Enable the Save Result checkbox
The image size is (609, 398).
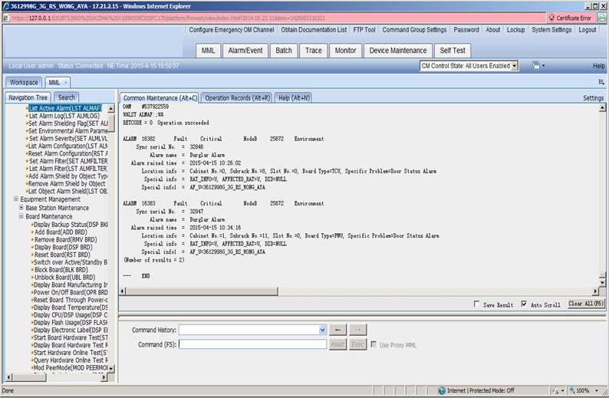click(477, 304)
